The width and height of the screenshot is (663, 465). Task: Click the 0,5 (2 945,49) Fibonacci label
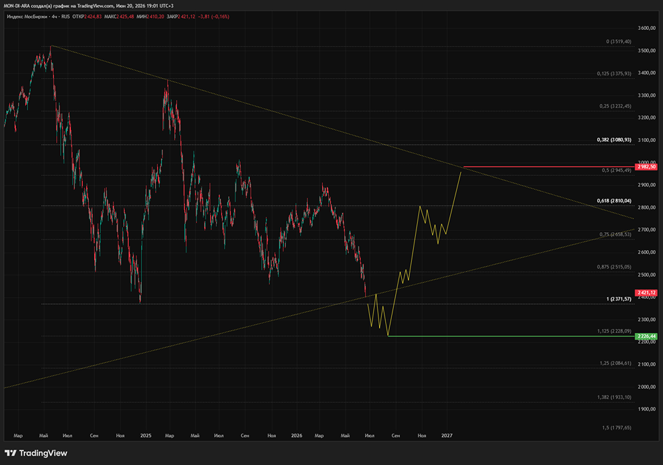(617, 170)
